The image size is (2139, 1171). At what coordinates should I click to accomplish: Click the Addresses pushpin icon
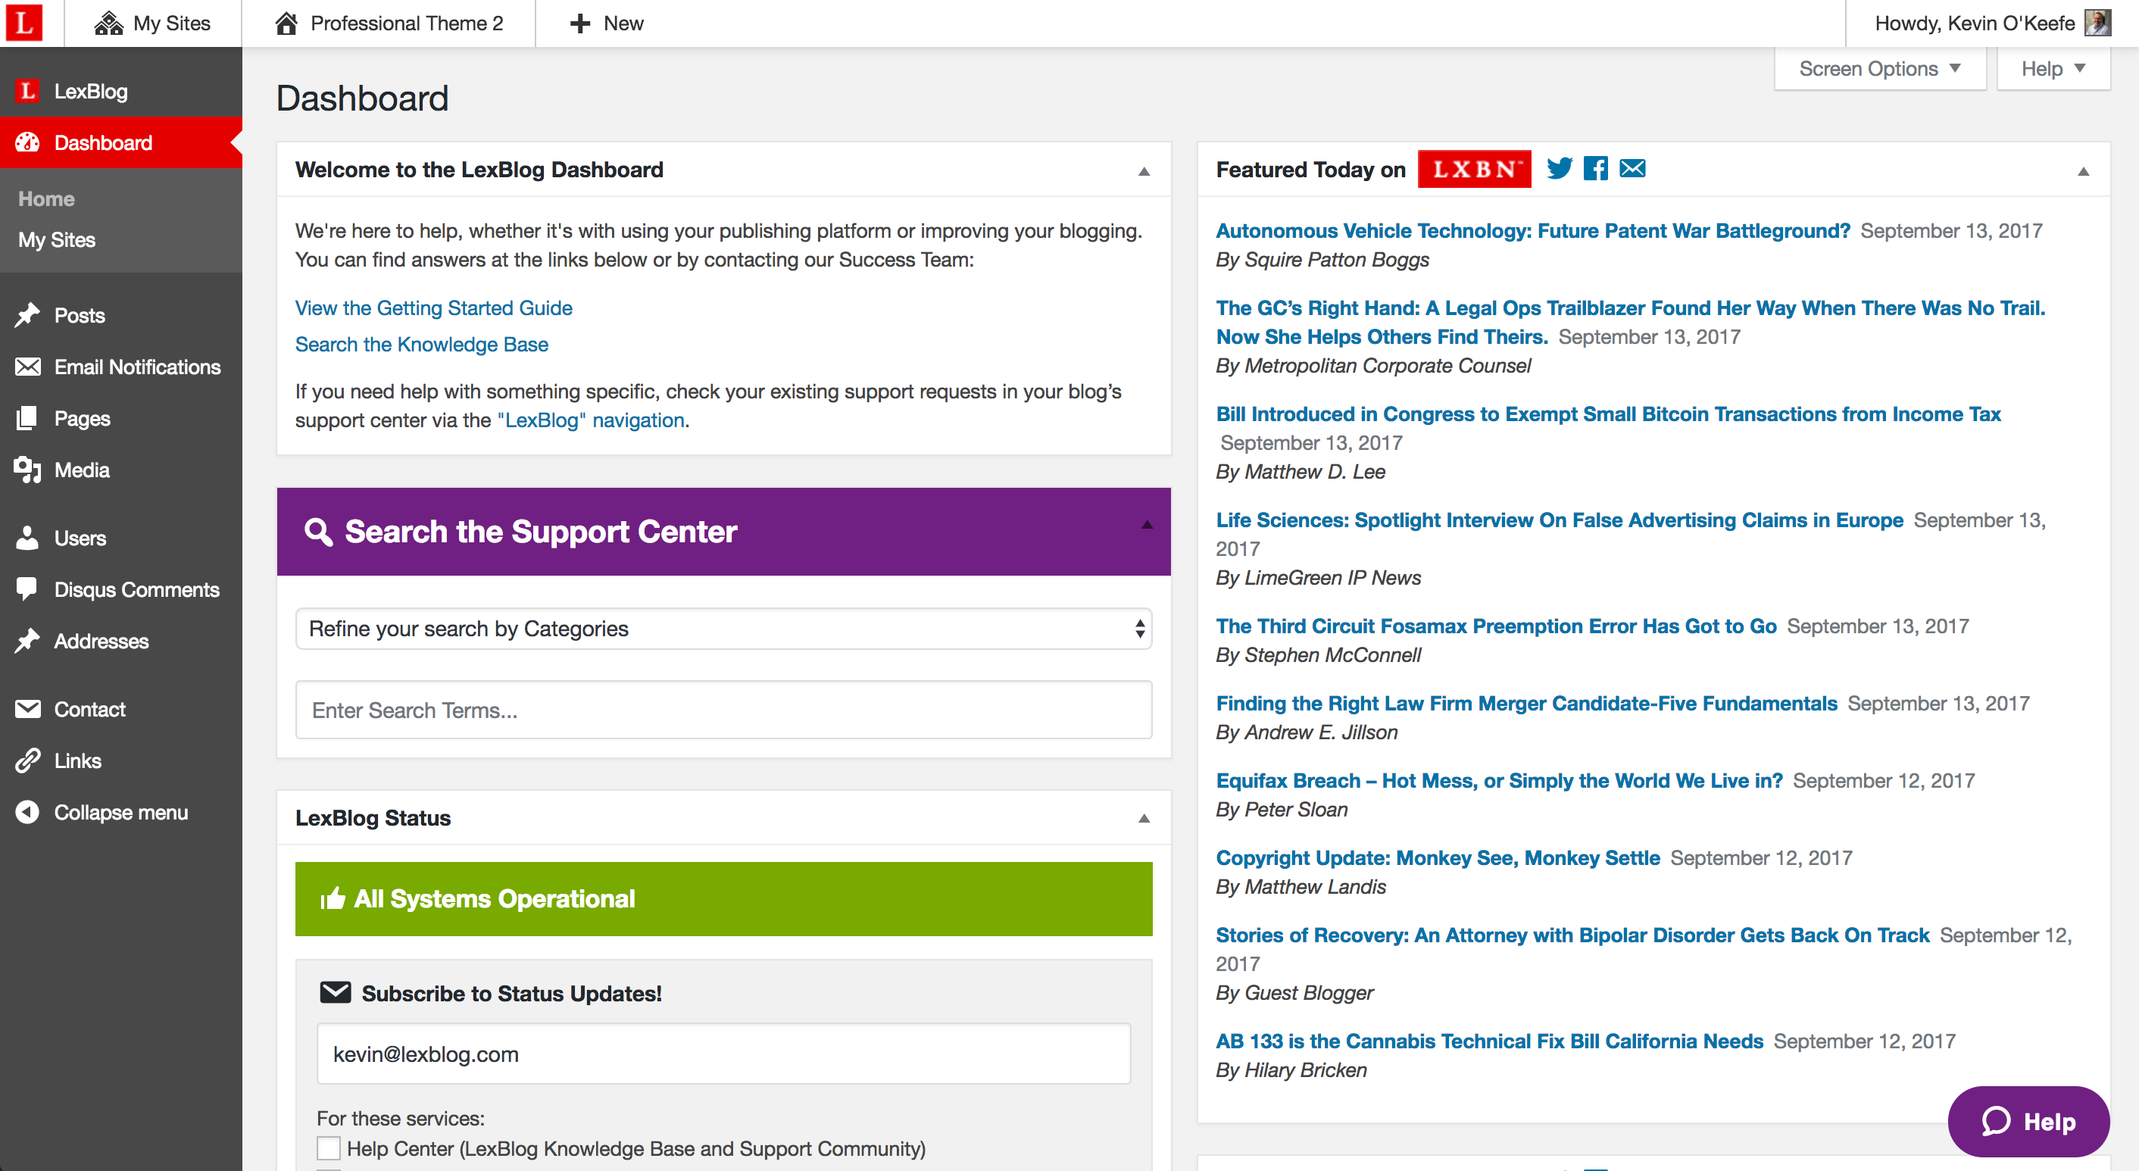[27, 641]
